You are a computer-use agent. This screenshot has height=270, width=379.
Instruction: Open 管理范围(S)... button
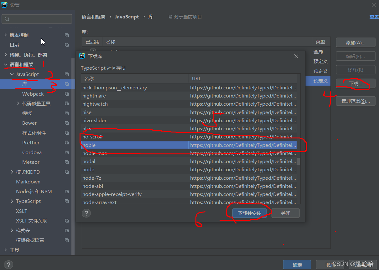pyautogui.click(x=356, y=101)
